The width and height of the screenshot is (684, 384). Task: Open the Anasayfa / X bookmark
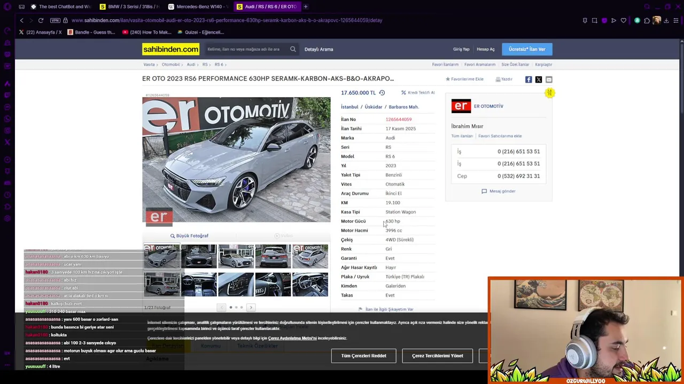tap(40, 32)
